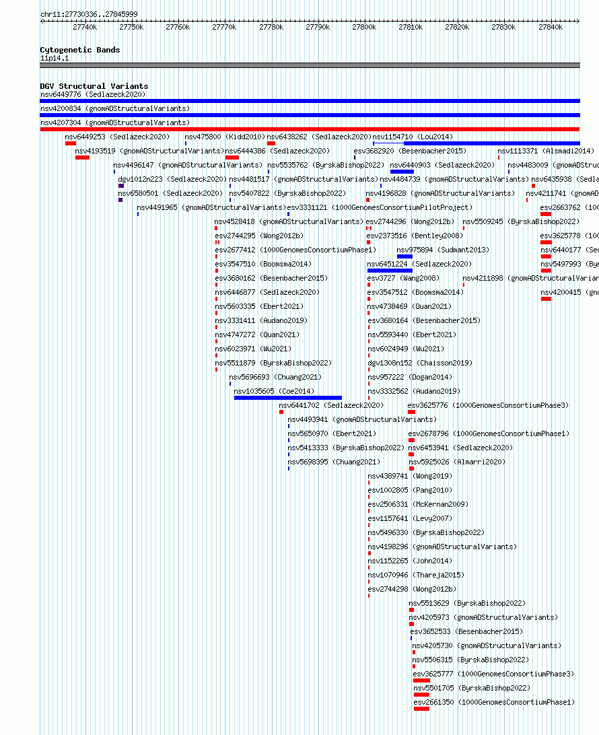Click the long blue bar under nsv6449776
599x735 pixels.
coord(310,101)
